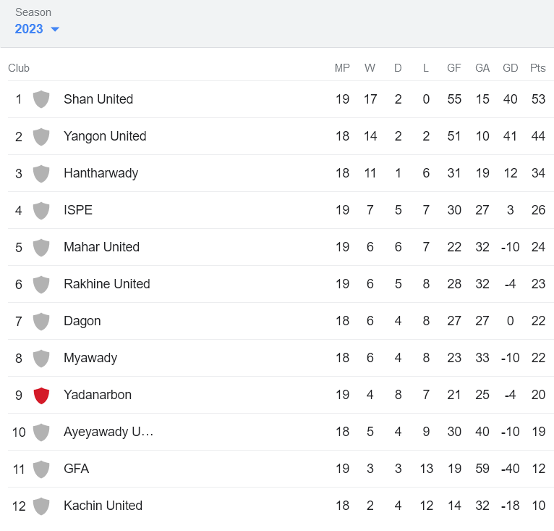Open the Rakhine United club link
554x531 pixels.
point(106,284)
